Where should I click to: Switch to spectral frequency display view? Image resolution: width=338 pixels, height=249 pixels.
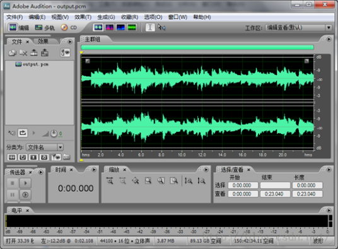tap(109, 27)
